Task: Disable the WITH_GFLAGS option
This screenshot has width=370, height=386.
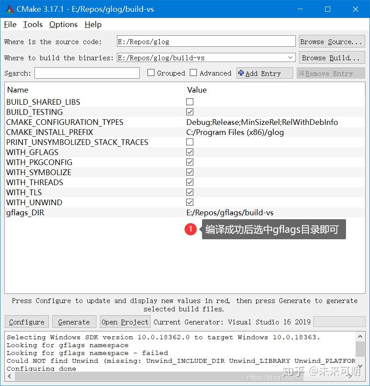Action: point(190,152)
